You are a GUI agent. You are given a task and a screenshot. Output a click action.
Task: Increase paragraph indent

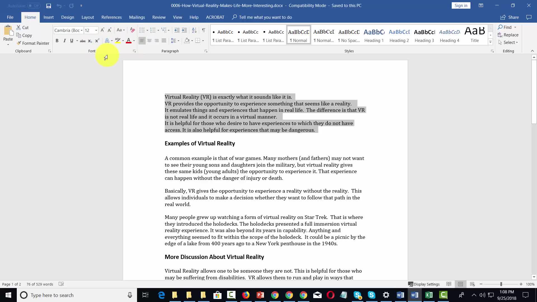click(184, 30)
